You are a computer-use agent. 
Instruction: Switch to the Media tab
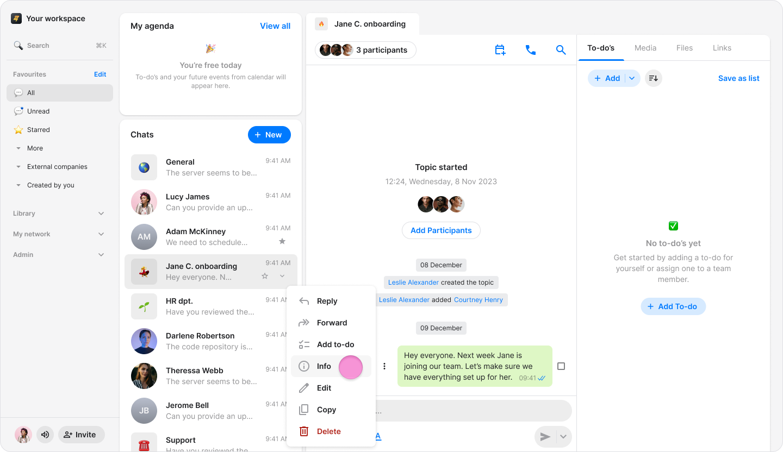[x=645, y=48]
